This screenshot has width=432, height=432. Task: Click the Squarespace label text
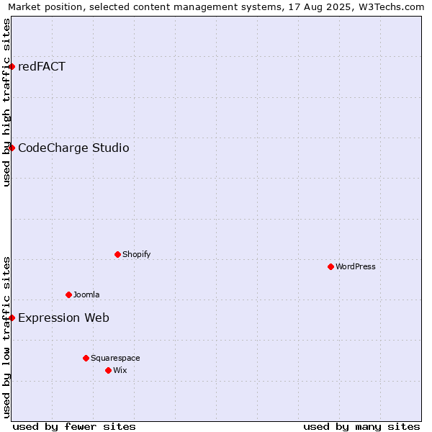pyautogui.click(x=115, y=358)
